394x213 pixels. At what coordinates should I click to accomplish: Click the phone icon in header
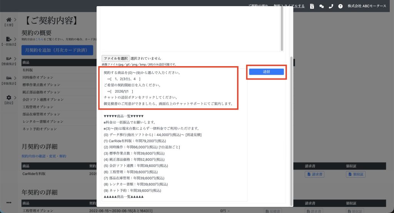pos(331,6)
